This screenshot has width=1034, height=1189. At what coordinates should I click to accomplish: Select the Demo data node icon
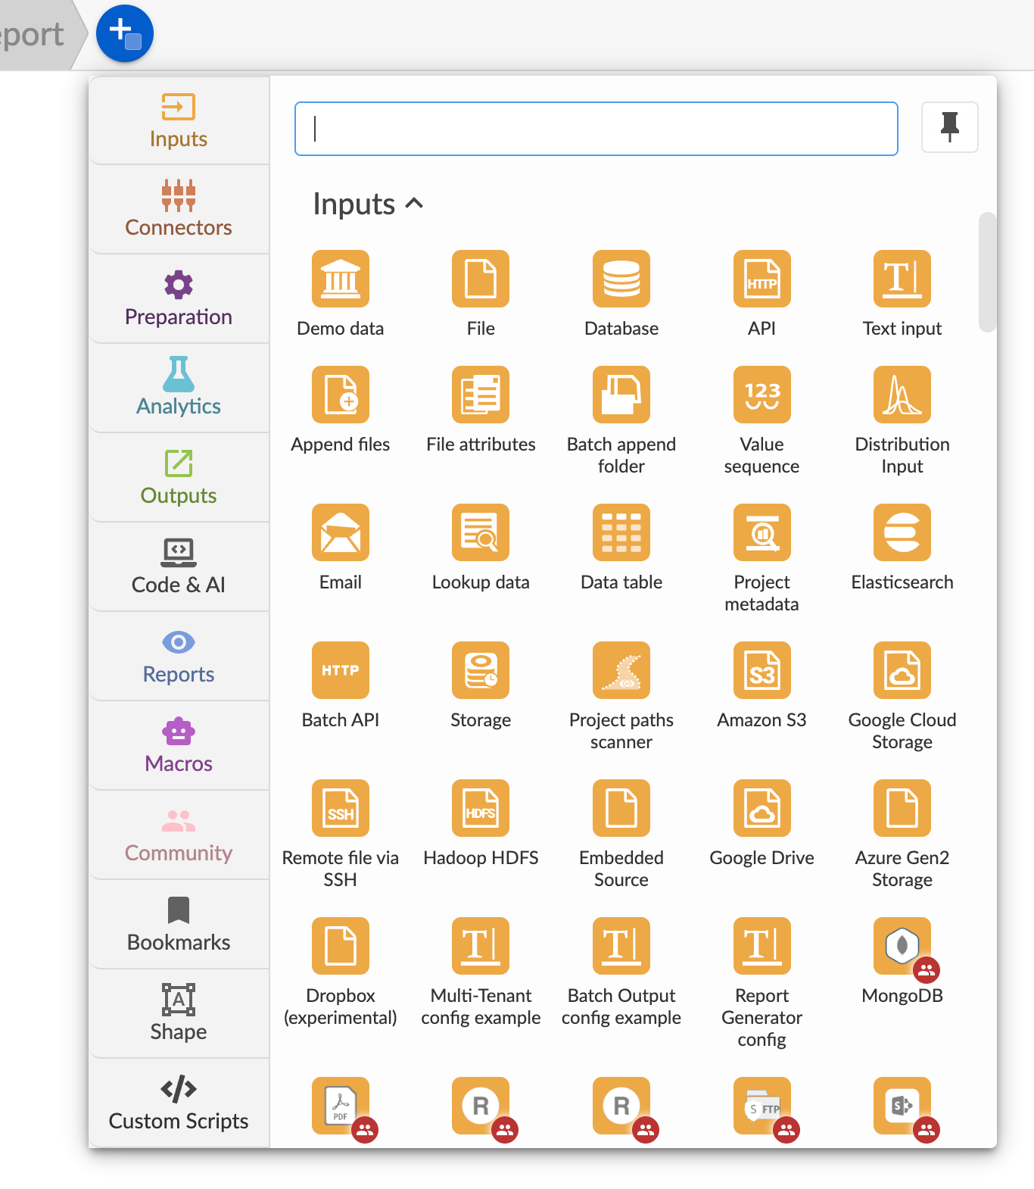point(341,279)
